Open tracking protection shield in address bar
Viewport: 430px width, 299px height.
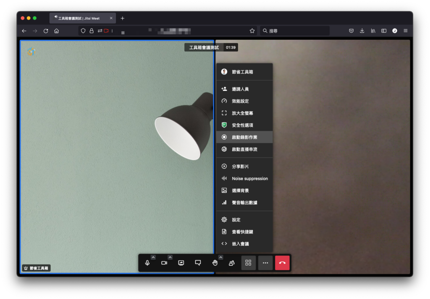pyautogui.click(x=83, y=31)
